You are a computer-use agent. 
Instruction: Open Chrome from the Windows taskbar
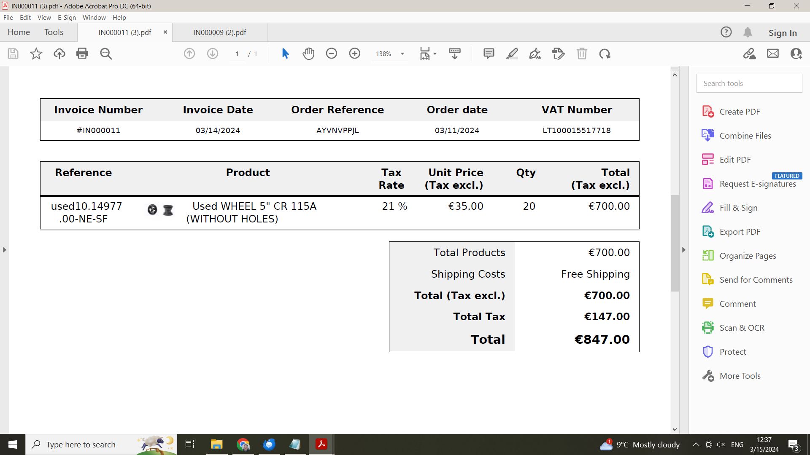tap(243, 444)
